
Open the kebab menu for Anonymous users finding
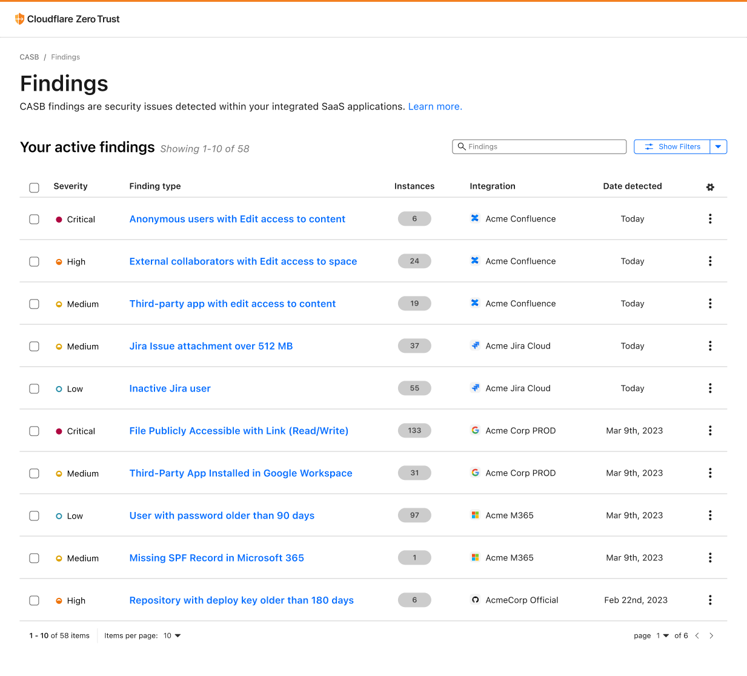click(x=710, y=218)
